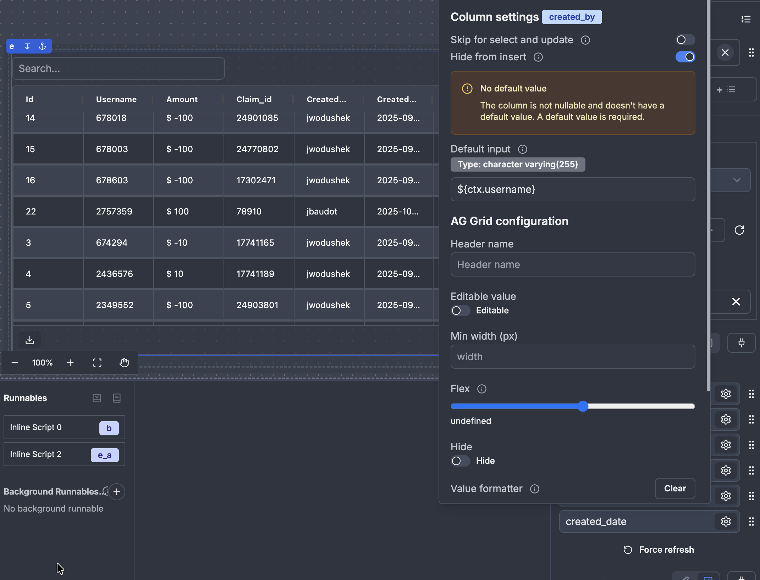Screen dimensions: 760x580
Task: Add a background runnable with plus icon
Action: click(117, 492)
